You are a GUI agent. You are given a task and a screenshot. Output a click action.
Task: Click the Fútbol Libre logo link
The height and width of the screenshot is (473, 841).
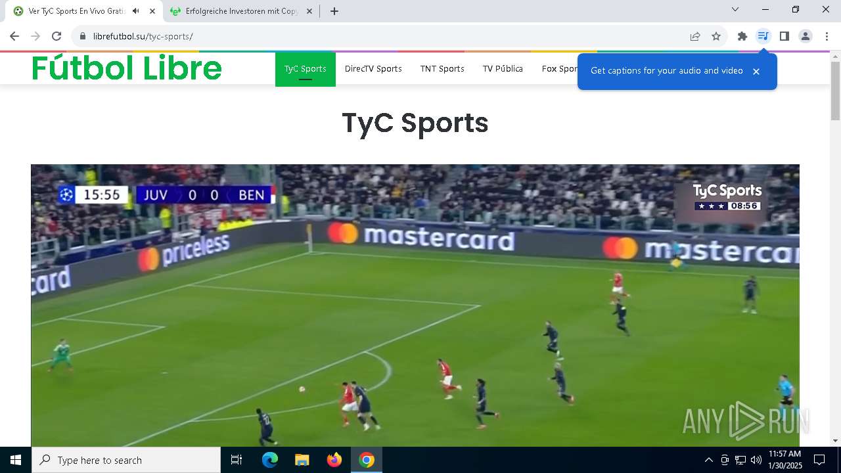click(x=127, y=68)
